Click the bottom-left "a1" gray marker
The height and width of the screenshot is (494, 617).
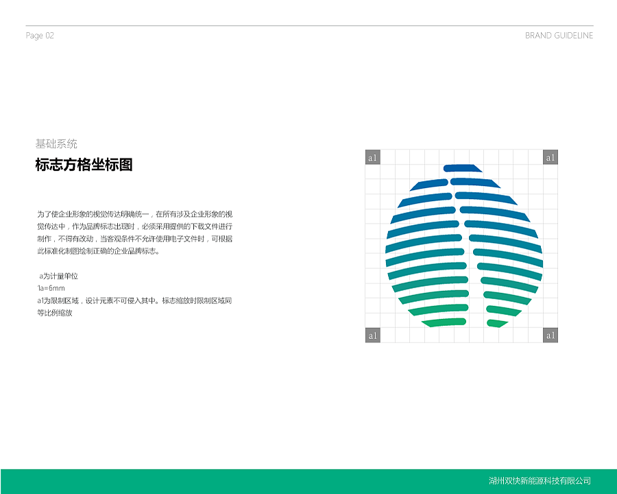tap(373, 336)
